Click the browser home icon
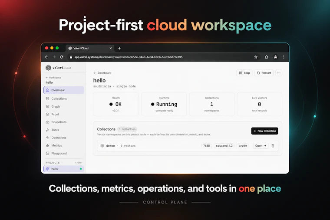The image size is (330, 220). click(x=267, y=57)
